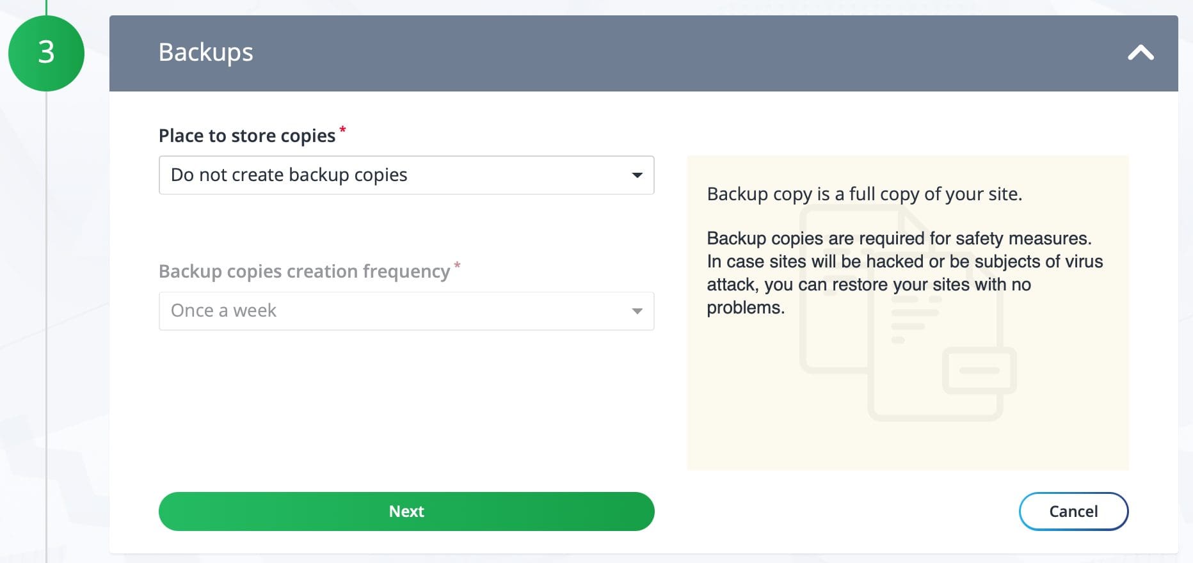This screenshot has width=1193, height=563.
Task: Click the arrow in the storage place selector
Action: (637, 175)
